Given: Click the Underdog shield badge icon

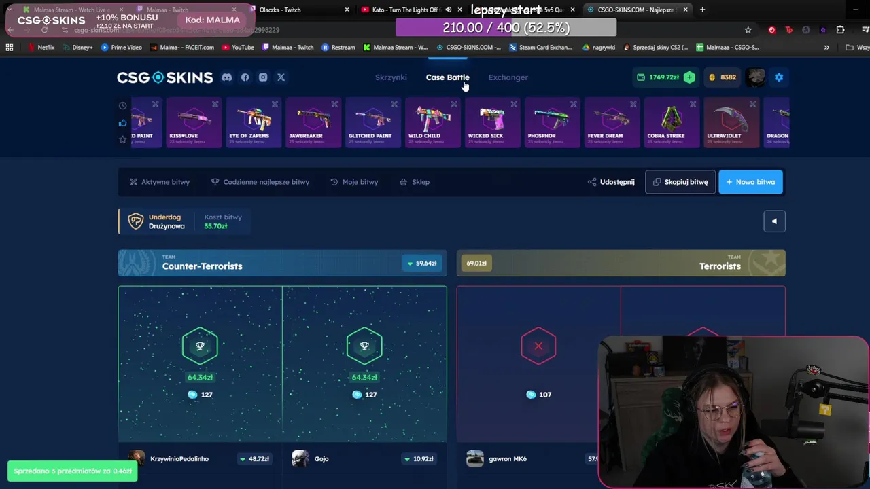Looking at the screenshot, I should (136, 221).
